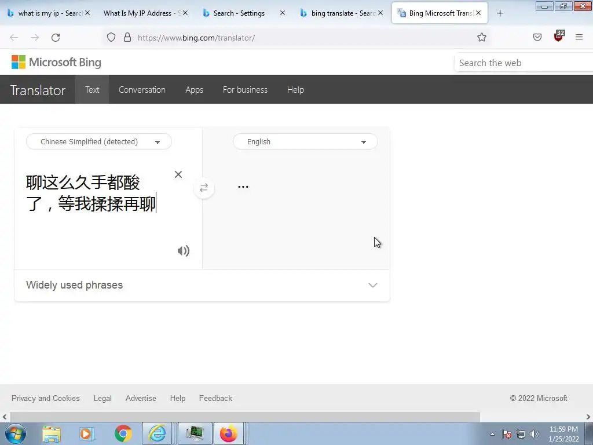Screen dimensions: 593x445
Task: Open Internet Explorer from taskbar
Action: [x=157, y=433]
